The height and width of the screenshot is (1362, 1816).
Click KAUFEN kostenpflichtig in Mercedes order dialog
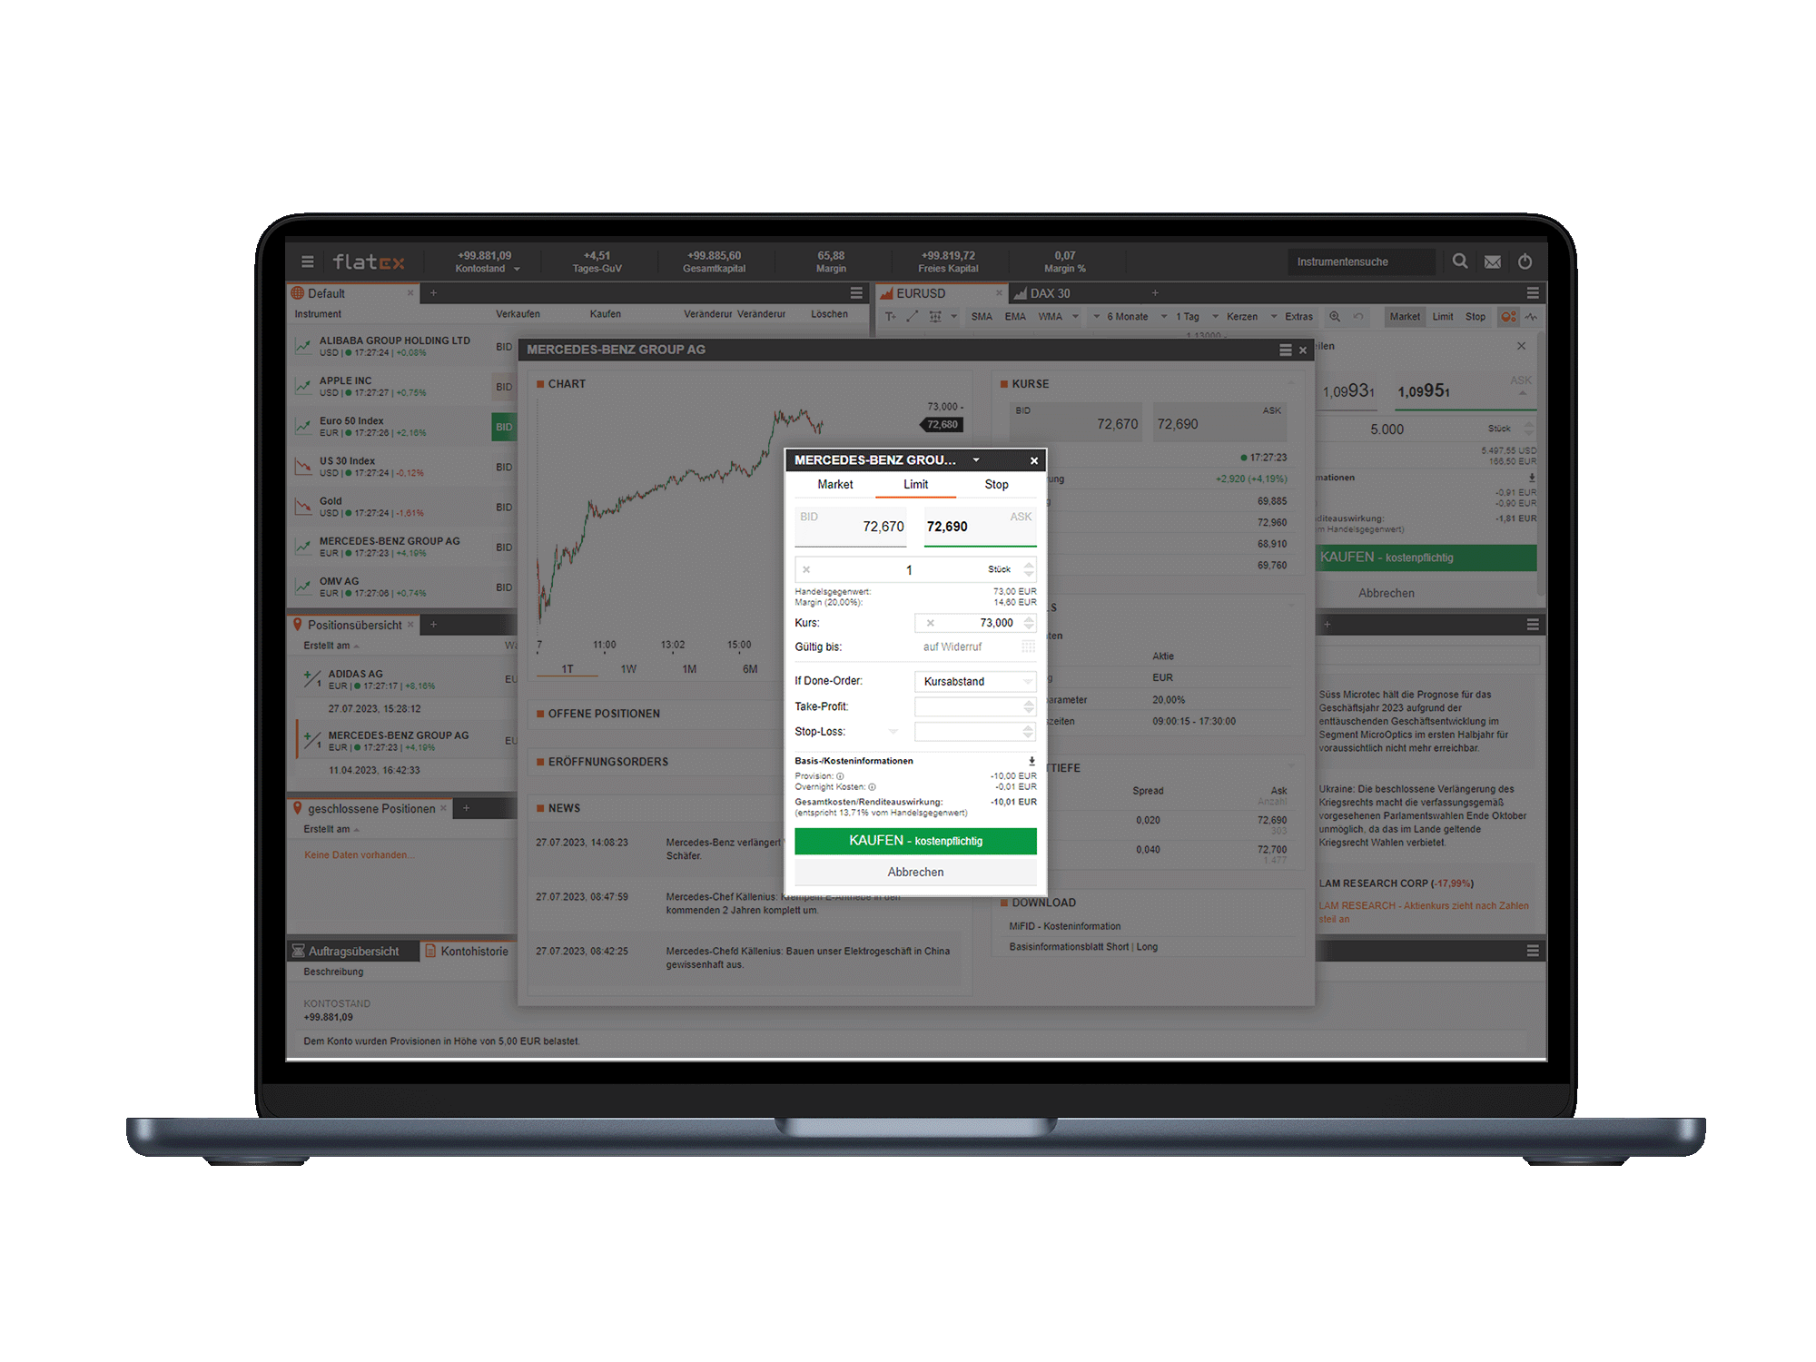pos(915,841)
